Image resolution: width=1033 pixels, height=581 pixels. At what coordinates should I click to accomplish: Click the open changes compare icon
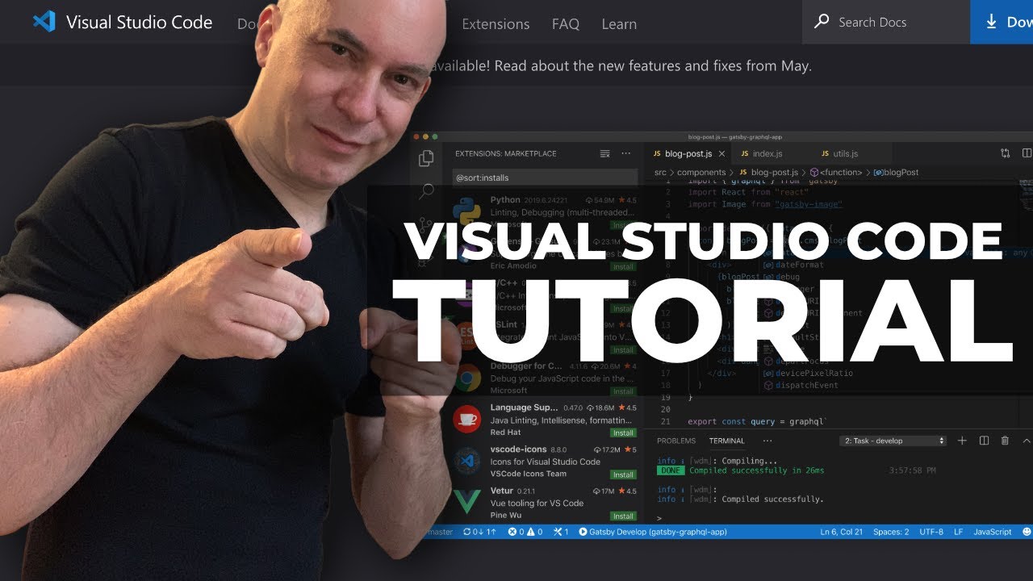click(1005, 153)
